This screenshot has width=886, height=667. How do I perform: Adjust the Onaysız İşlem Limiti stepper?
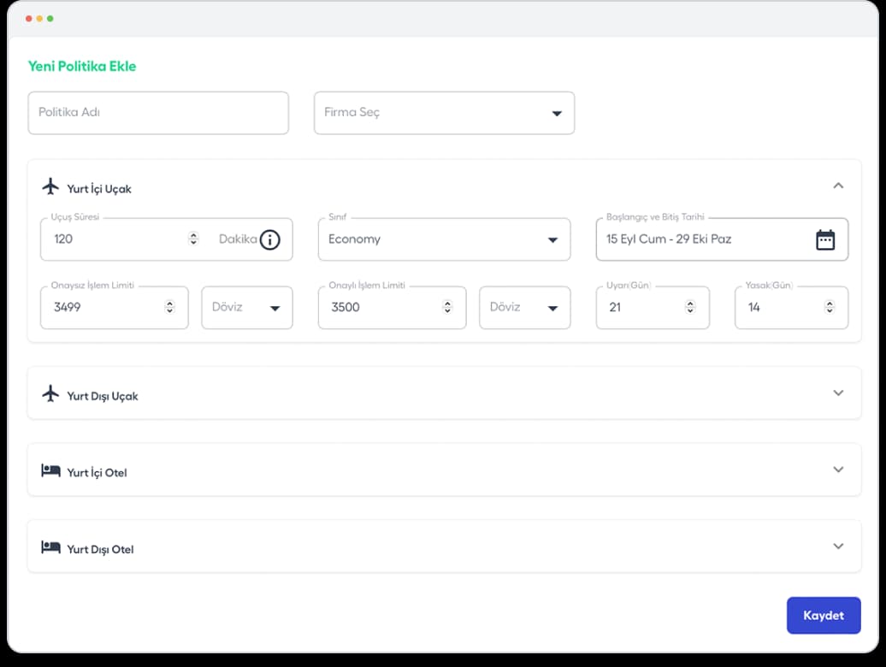click(x=170, y=307)
